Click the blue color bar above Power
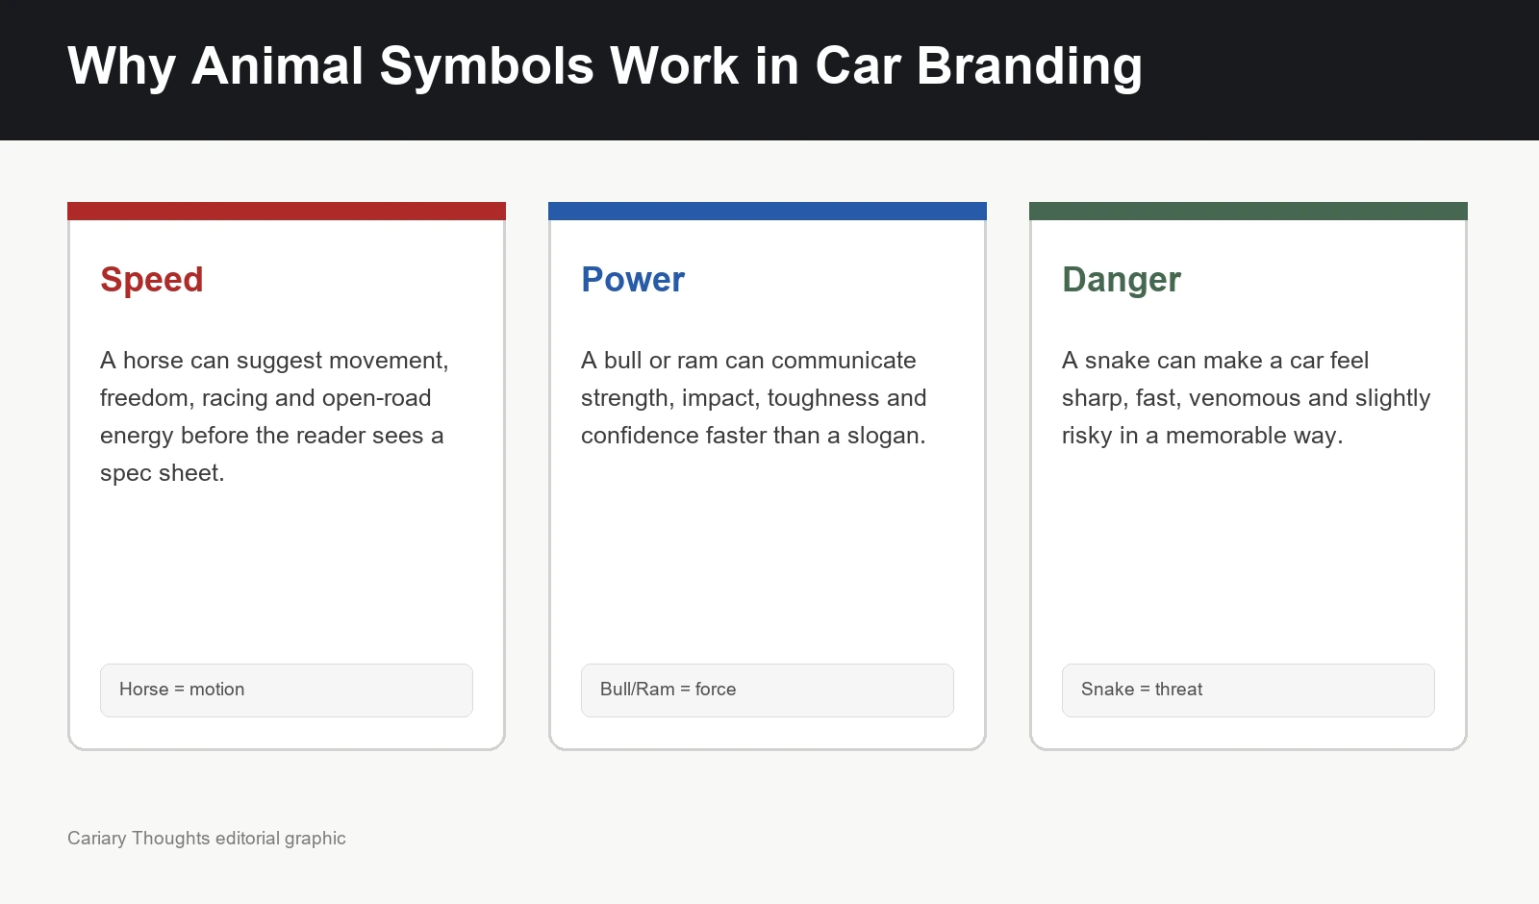The width and height of the screenshot is (1539, 904). pyautogui.click(x=768, y=211)
